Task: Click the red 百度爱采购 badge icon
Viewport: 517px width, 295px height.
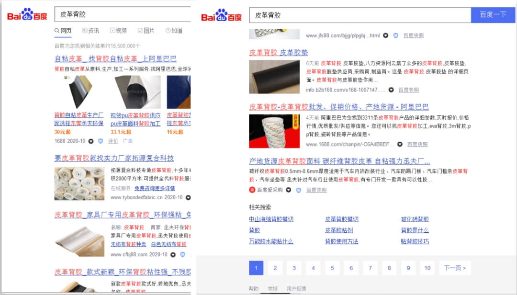Action: tap(252, 190)
